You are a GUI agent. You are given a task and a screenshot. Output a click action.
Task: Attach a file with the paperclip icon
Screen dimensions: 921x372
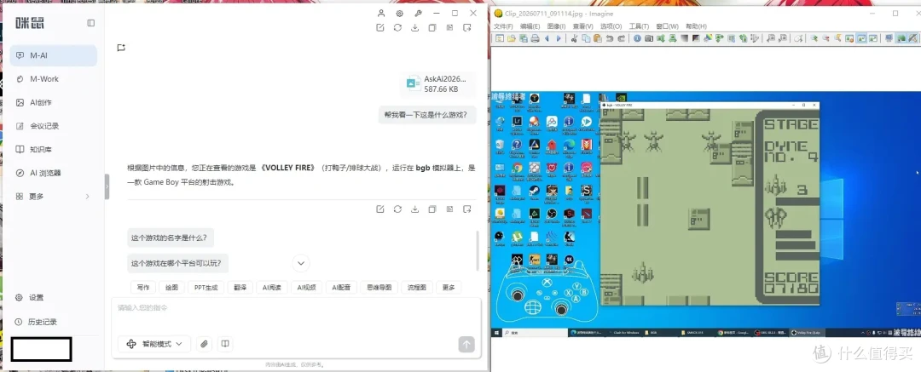point(204,344)
